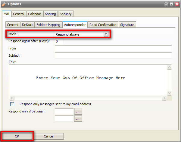Switch to the Calendar tab
Screen dimensions: 181x142
click(35, 14)
